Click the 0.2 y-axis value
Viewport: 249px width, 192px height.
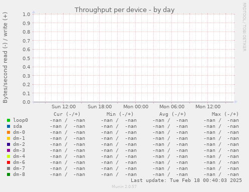[27, 84]
